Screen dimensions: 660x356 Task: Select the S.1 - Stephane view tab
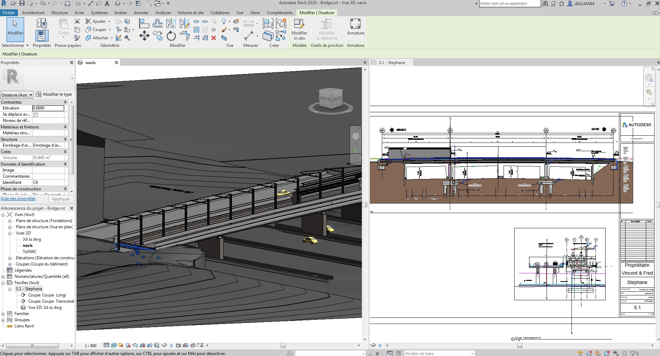[x=390, y=62]
